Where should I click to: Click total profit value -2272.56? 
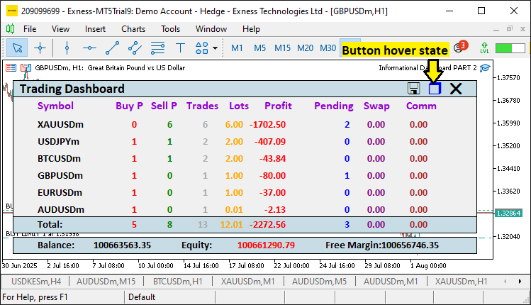pos(267,224)
